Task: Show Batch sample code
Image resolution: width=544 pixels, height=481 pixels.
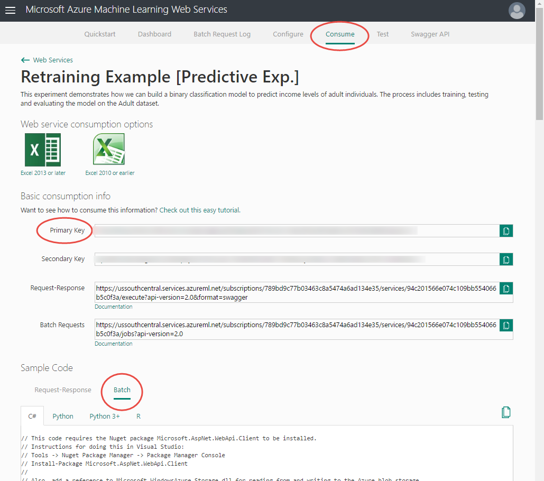Action: (x=122, y=390)
